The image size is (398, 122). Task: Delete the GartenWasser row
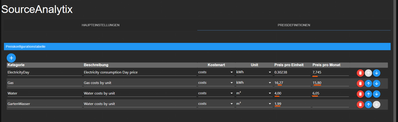[x=360, y=105]
